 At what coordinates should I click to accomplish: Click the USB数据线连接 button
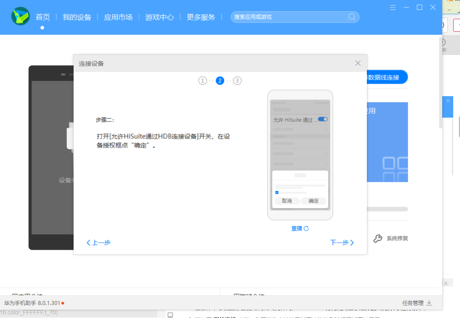(387, 77)
